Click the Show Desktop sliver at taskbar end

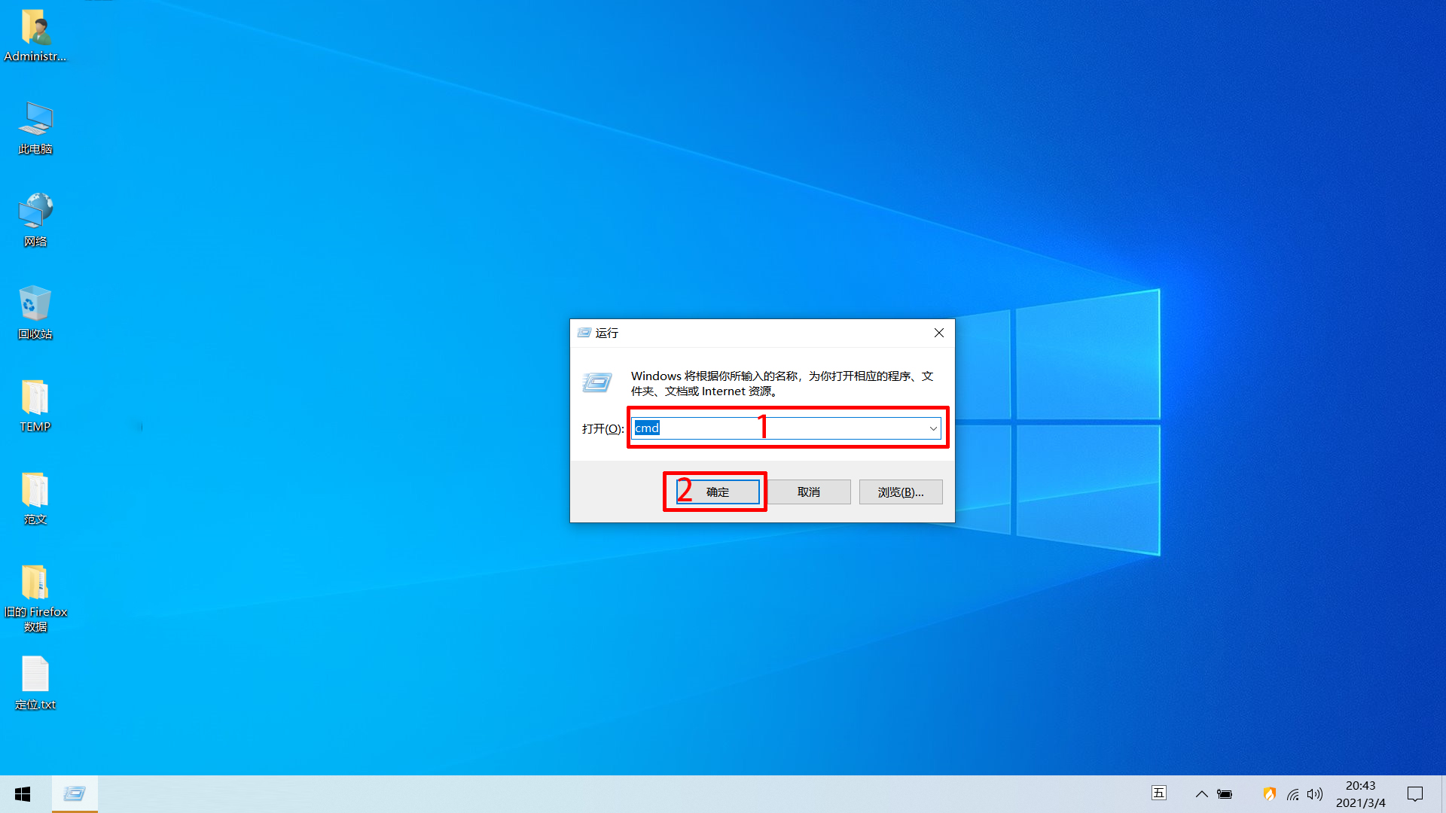tap(1443, 794)
